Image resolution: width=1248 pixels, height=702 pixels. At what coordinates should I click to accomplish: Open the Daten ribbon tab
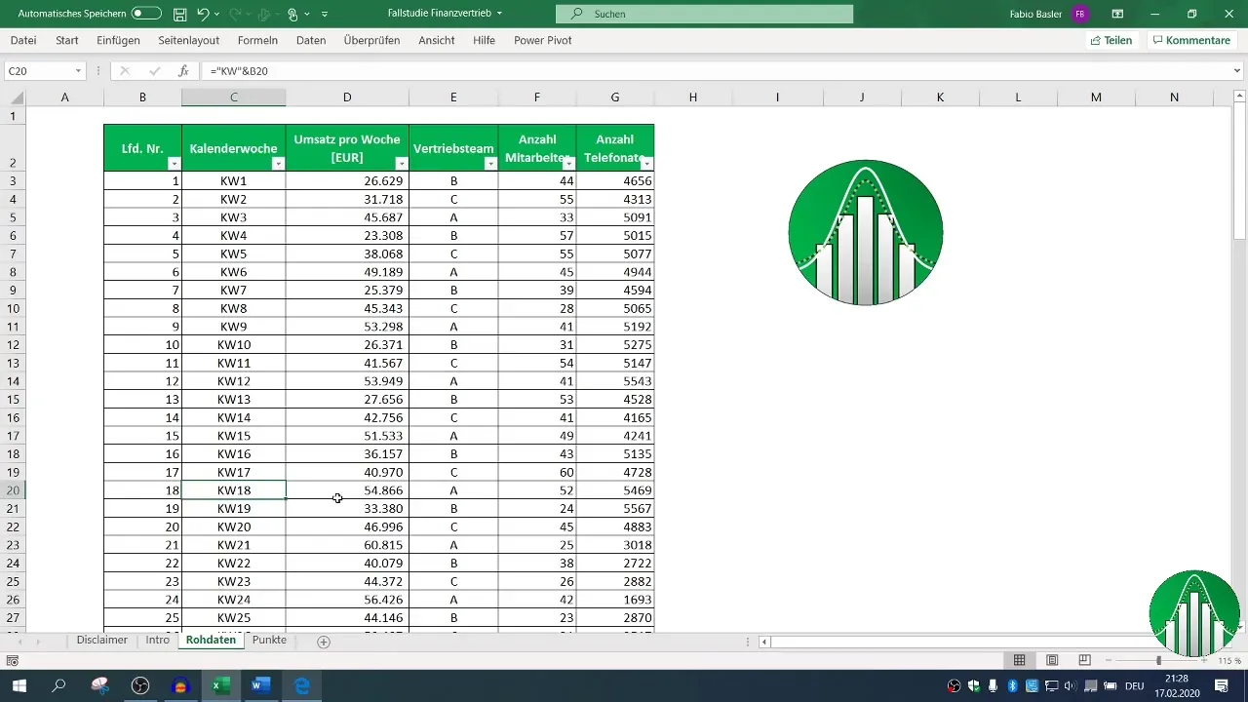pyautogui.click(x=311, y=40)
